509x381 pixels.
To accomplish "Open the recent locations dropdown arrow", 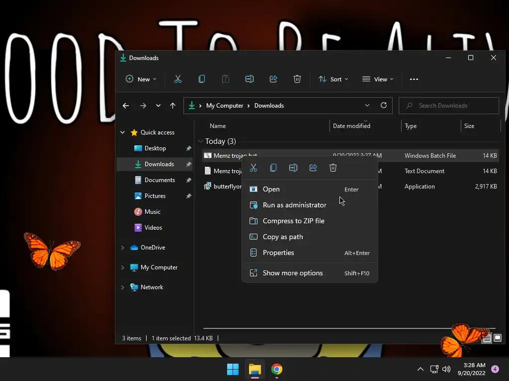I will pyautogui.click(x=158, y=106).
